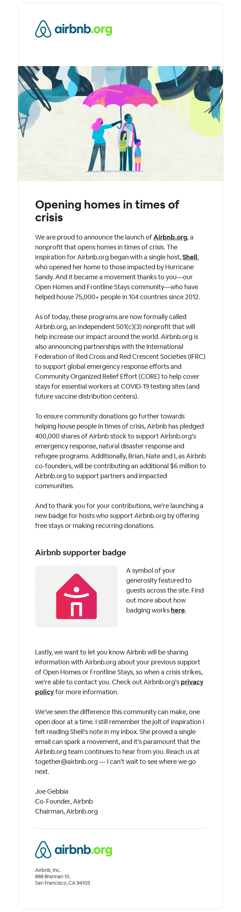Click the pink umbrella in the illustration
This screenshot has height=912, width=241.
click(x=120, y=95)
